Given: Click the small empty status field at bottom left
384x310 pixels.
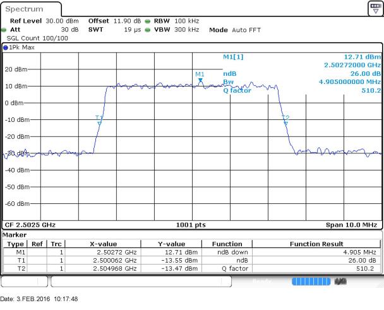Looking at the screenshot, I should point(24,282).
